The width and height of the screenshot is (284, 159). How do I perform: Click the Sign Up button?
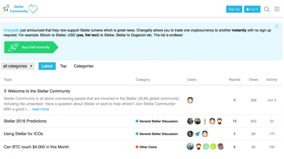click(234, 9)
